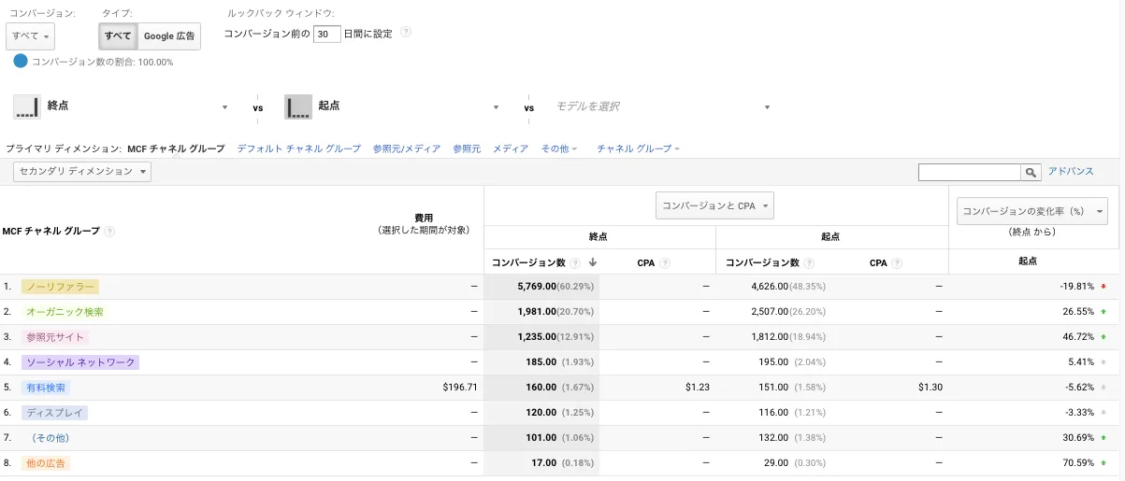Image resolution: width=1125 pixels, height=481 pixels.
Task: Switch to 参照元/メディア dimension
Action: 407,149
